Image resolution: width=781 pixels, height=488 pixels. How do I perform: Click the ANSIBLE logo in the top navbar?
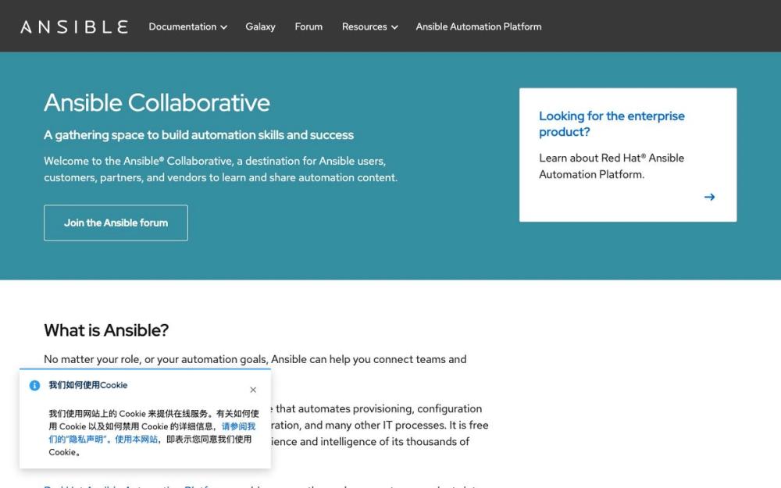(73, 25)
